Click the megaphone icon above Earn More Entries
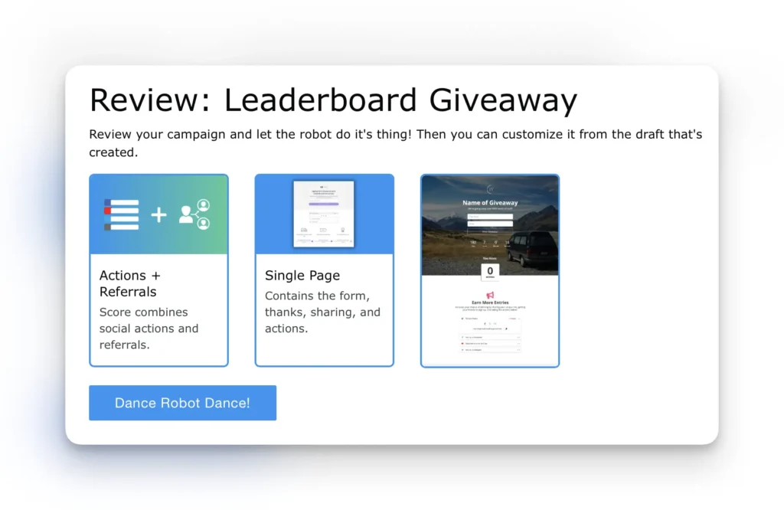 (490, 295)
